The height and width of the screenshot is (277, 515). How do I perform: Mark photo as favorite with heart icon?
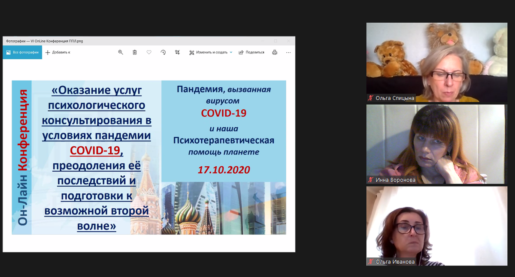(x=149, y=52)
